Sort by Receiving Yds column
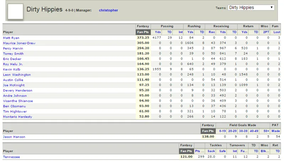 click(223, 32)
